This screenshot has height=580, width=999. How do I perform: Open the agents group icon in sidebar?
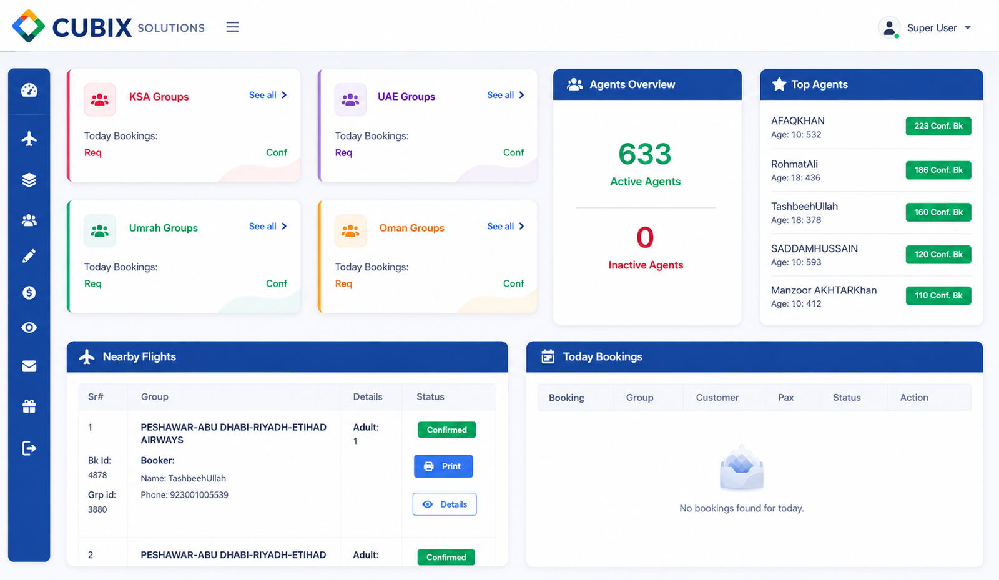pyautogui.click(x=29, y=220)
